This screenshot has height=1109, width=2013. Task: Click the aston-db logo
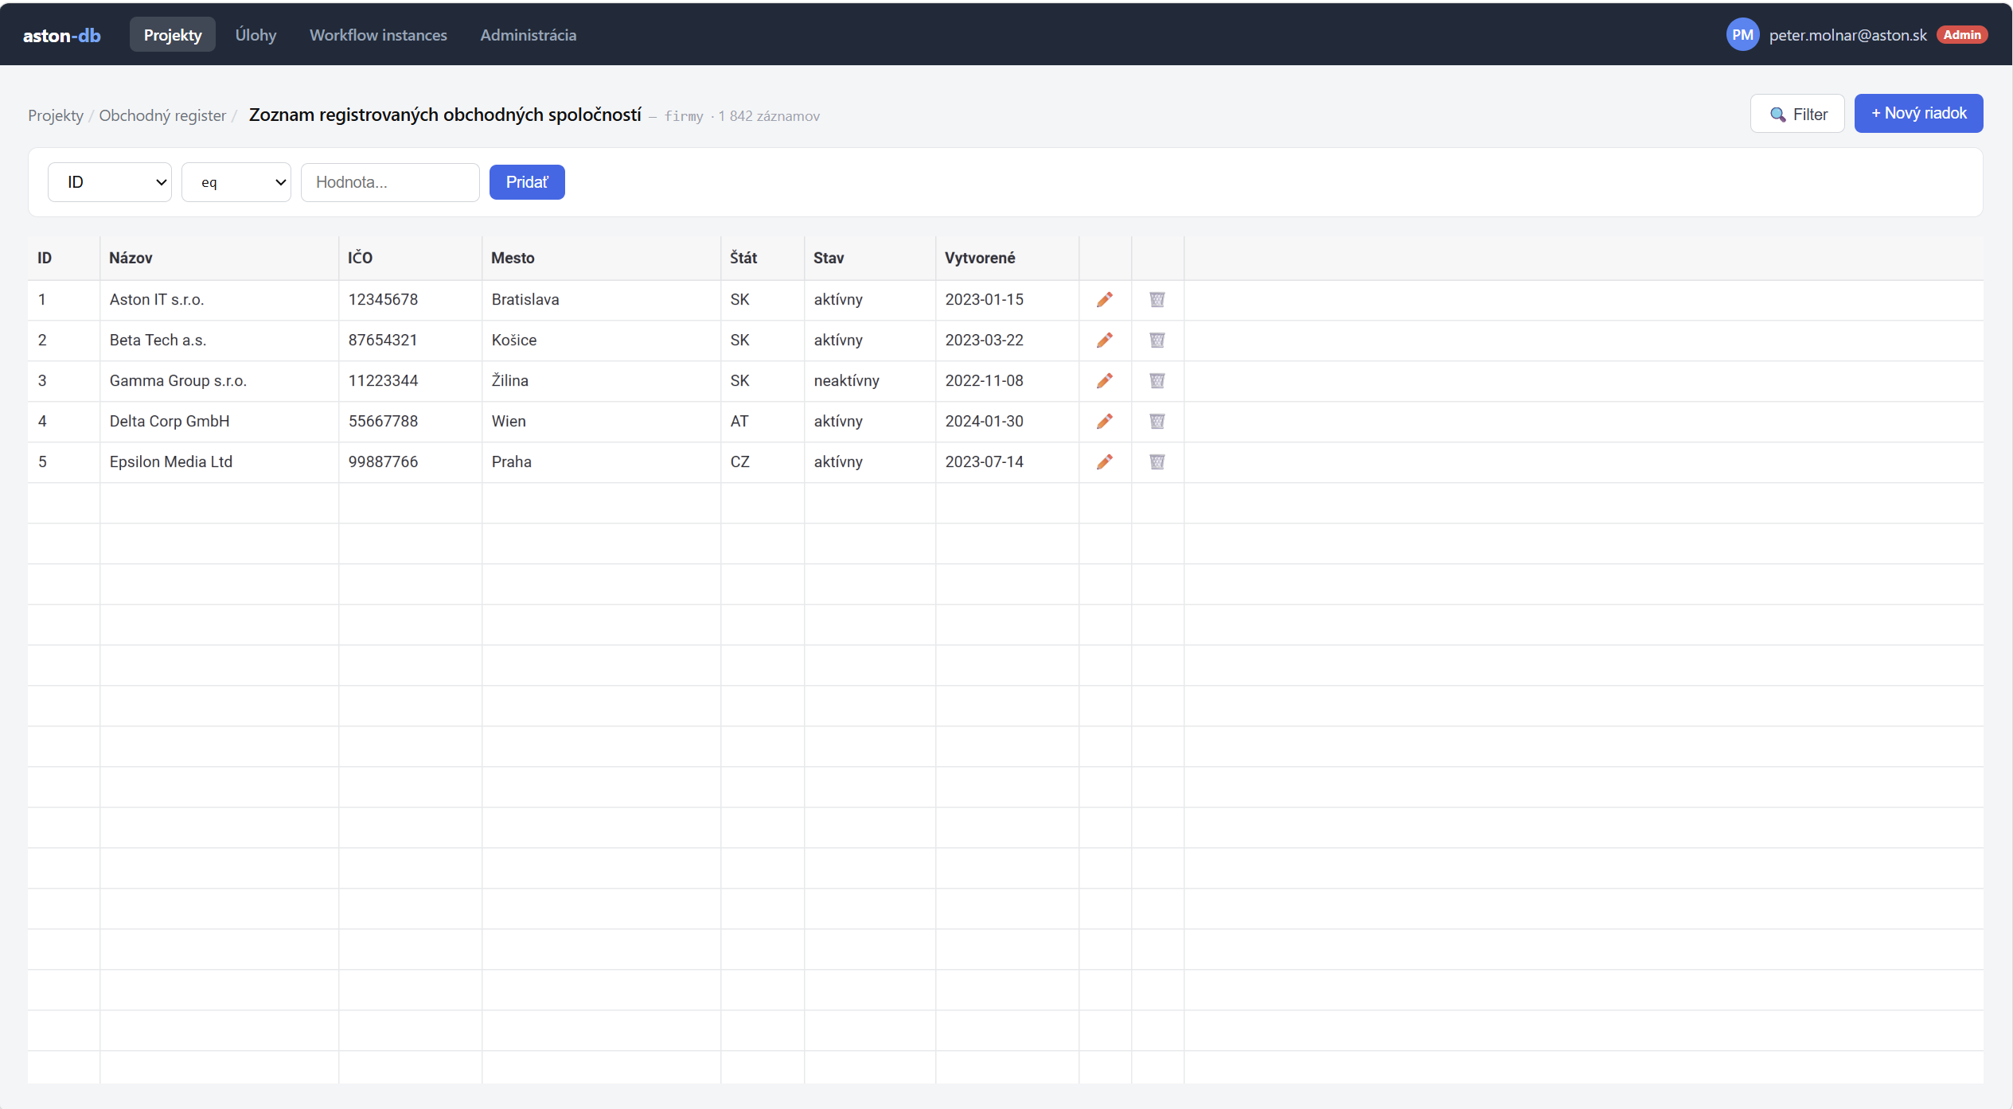(x=61, y=35)
